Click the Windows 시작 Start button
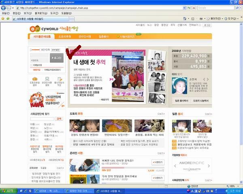Screen dimensions: 243x194 (x=9, y=191)
